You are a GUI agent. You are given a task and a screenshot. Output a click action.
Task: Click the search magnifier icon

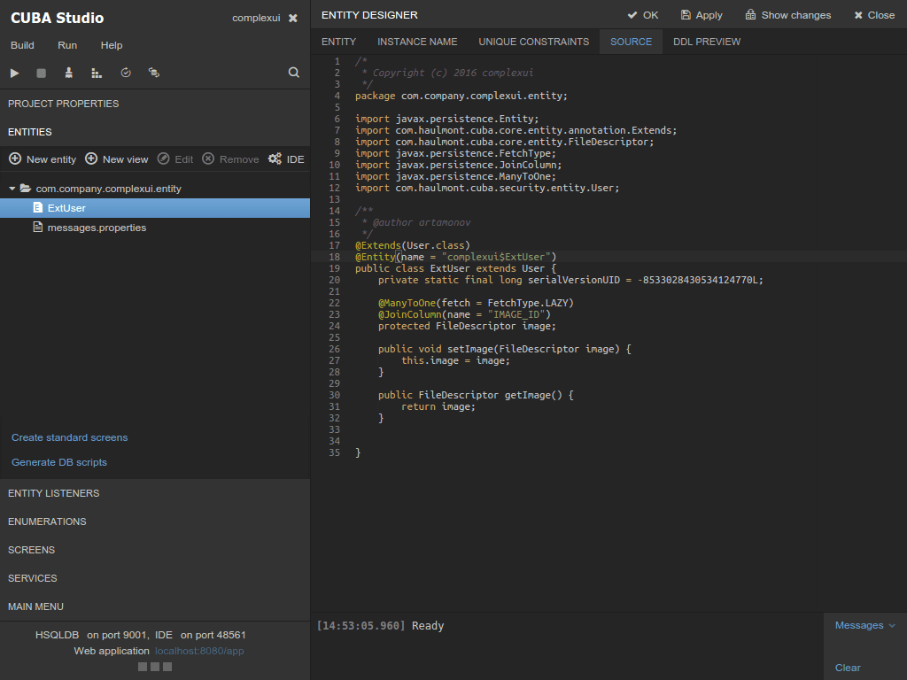294,73
